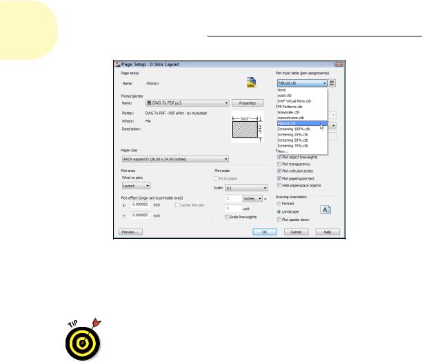The width and height of the screenshot is (422, 362).
Task: Click the OK button
Action: [265, 232]
